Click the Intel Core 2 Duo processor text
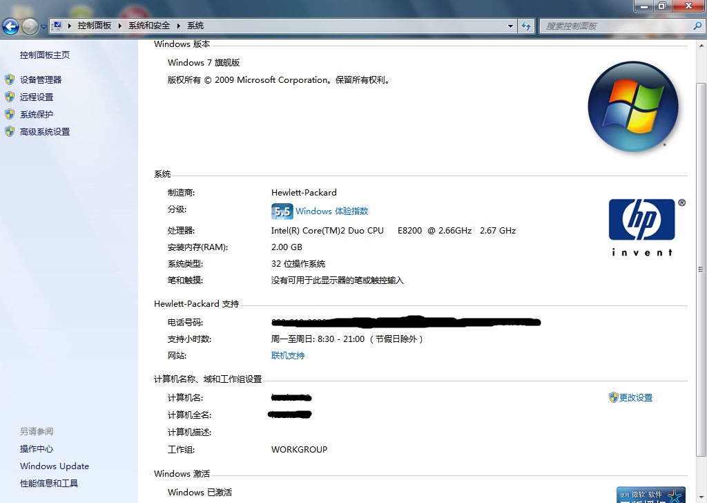This screenshot has width=707, height=503. [x=393, y=231]
